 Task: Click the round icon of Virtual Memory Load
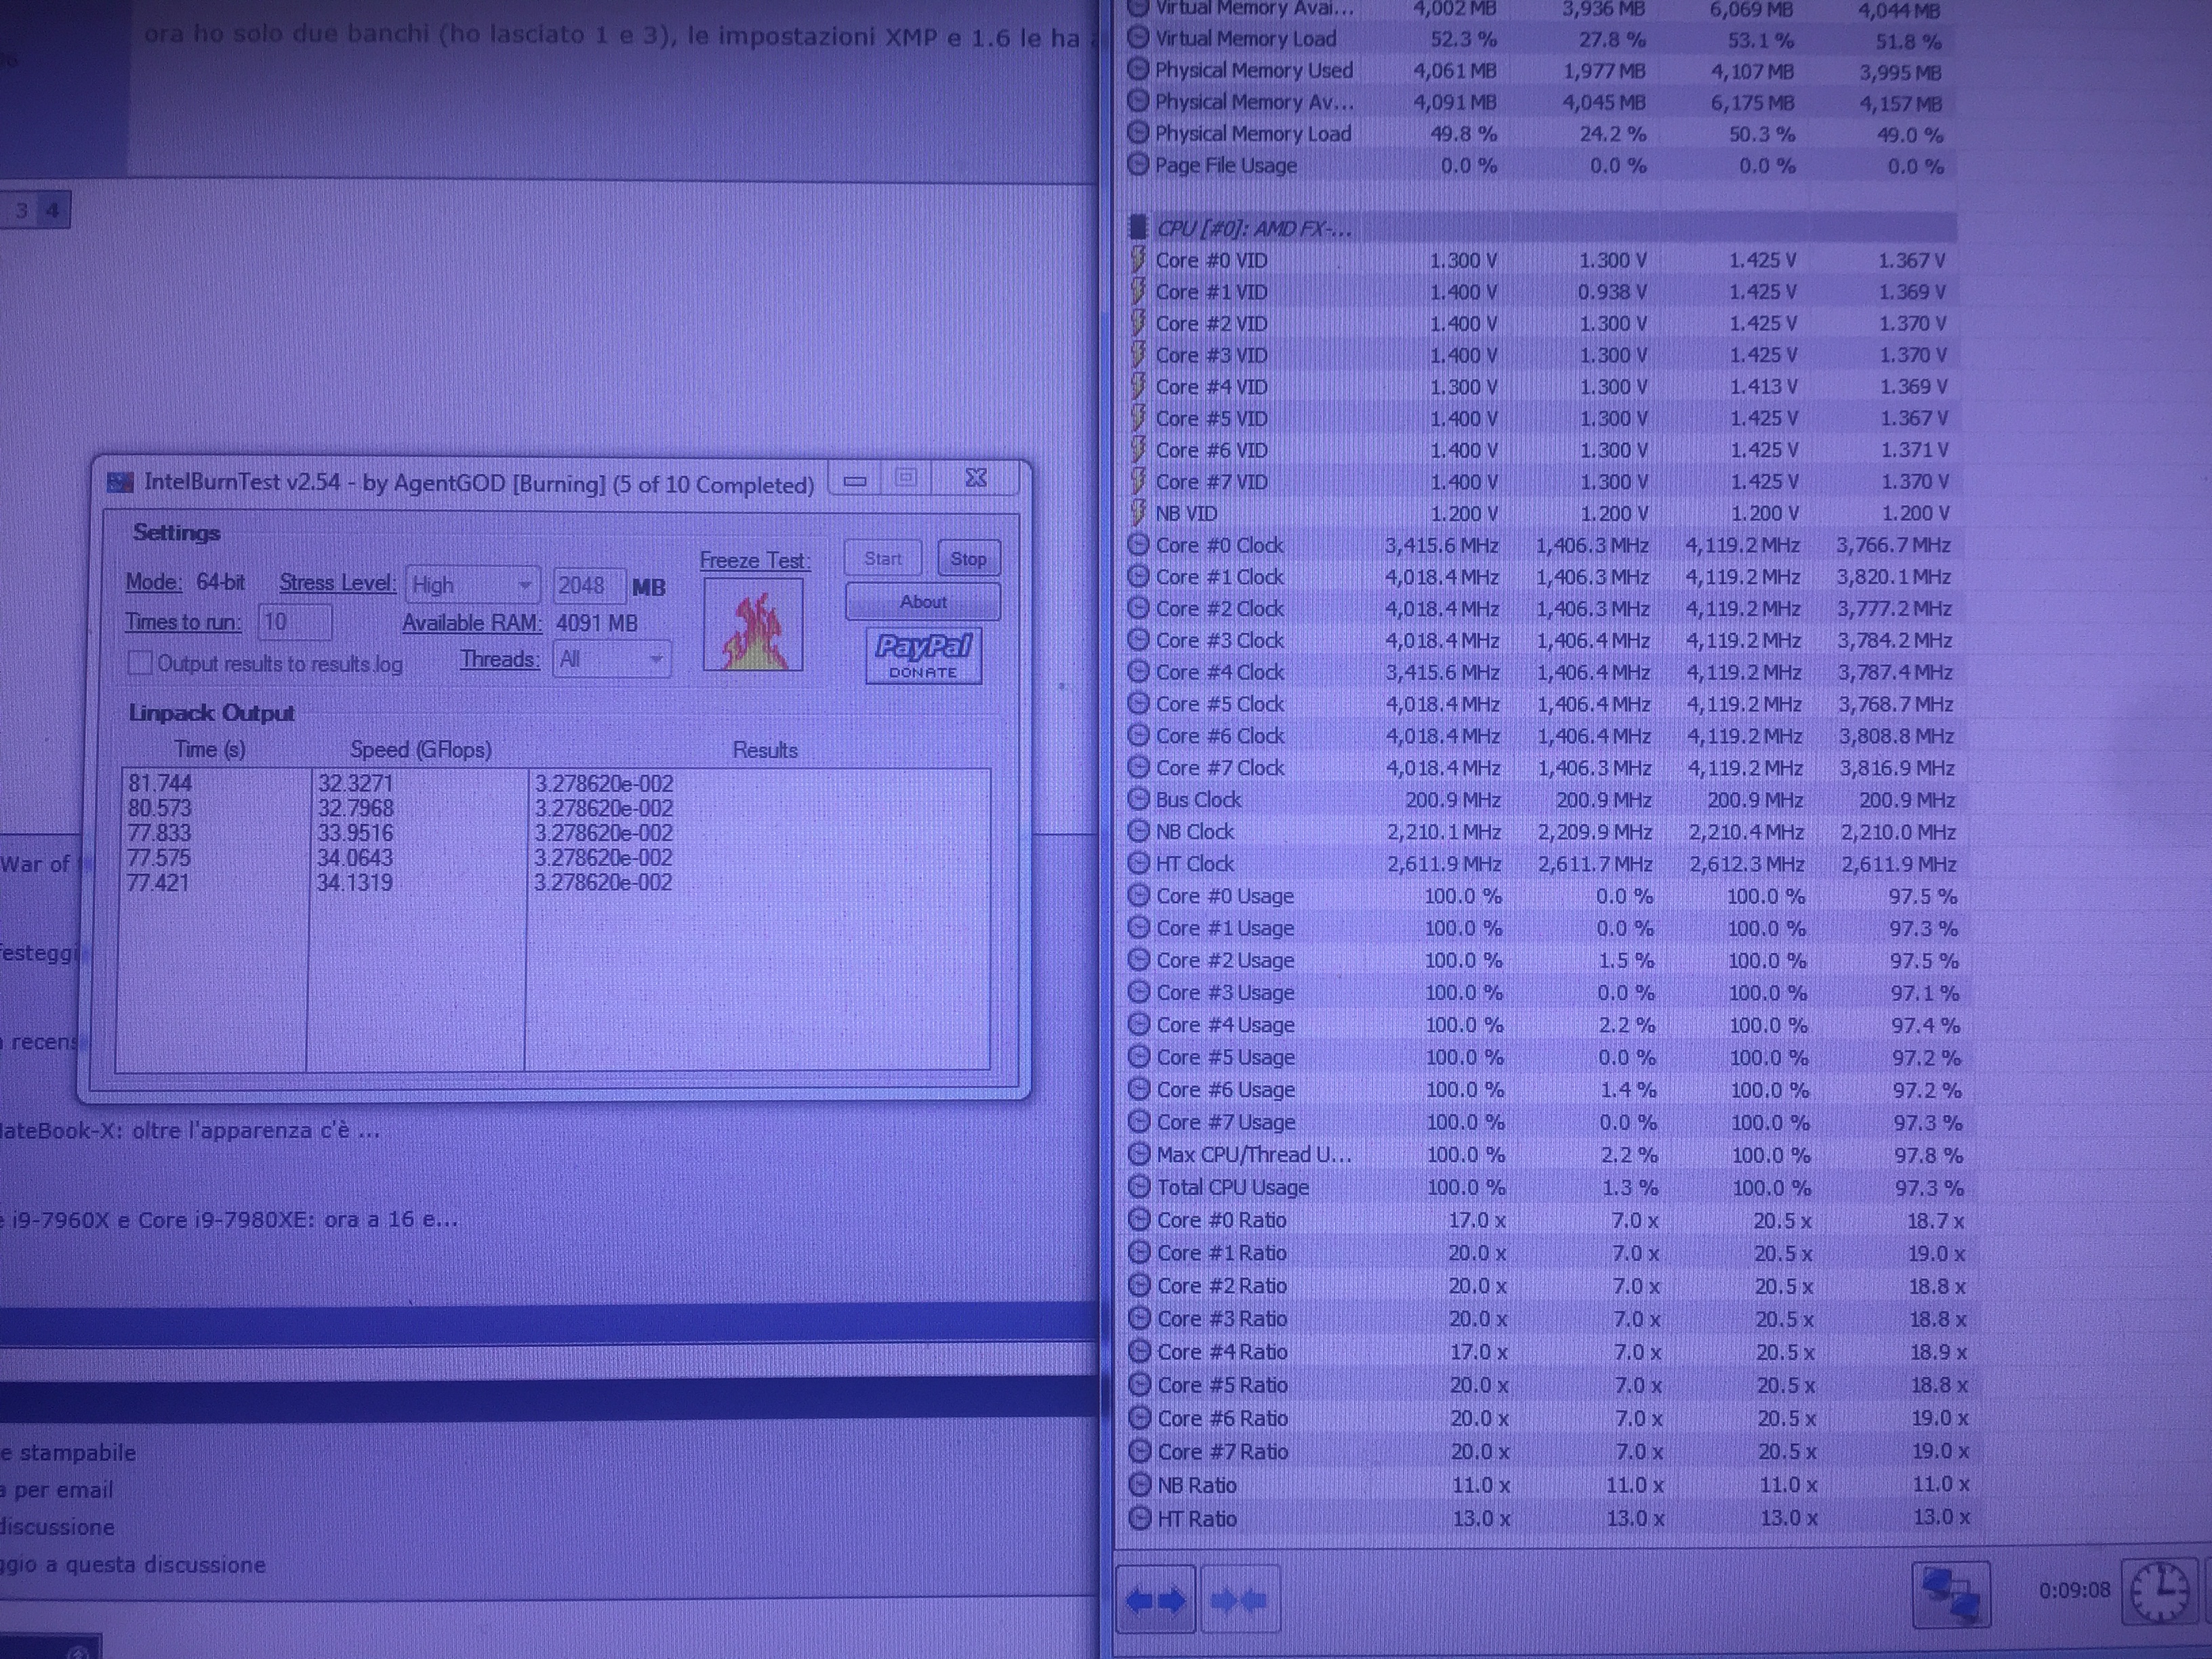click(x=1137, y=38)
